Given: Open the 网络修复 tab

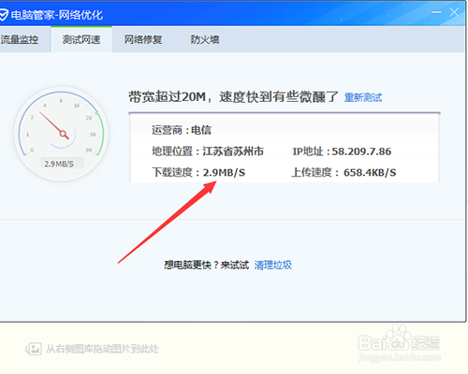Looking at the screenshot, I should pos(143,39).
